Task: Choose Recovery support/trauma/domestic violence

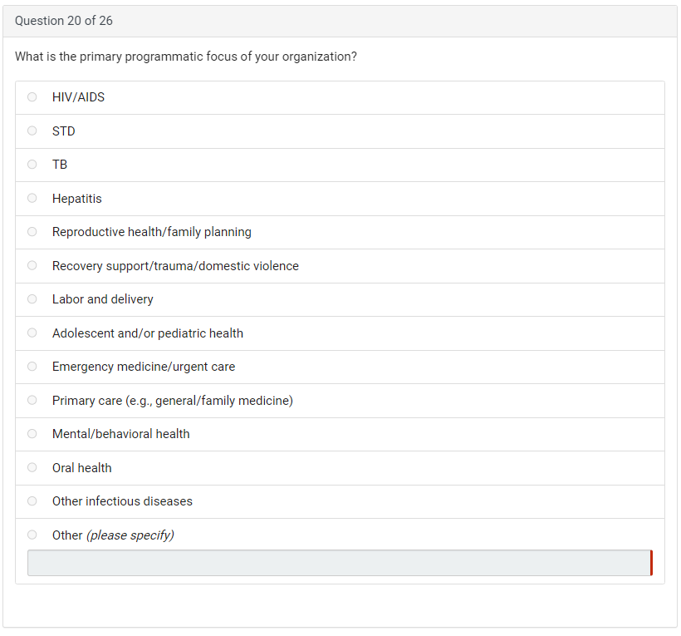Action: pos(32,266)
